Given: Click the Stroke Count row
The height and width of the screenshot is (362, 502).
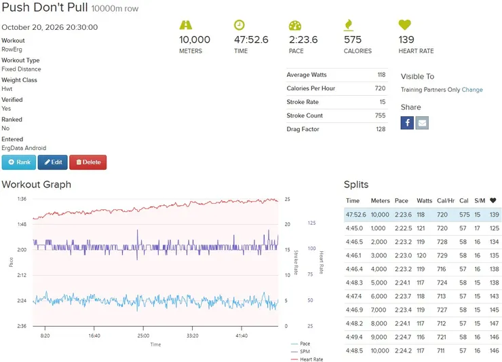Looking at the screenshot, I should coord(336,115).
